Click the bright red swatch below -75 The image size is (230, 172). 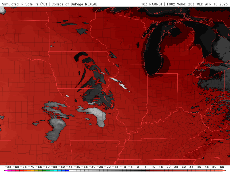point(21,171)
